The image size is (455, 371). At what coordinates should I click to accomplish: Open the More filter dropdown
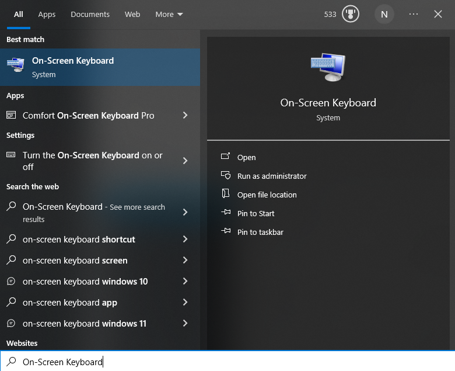[169, 14]
